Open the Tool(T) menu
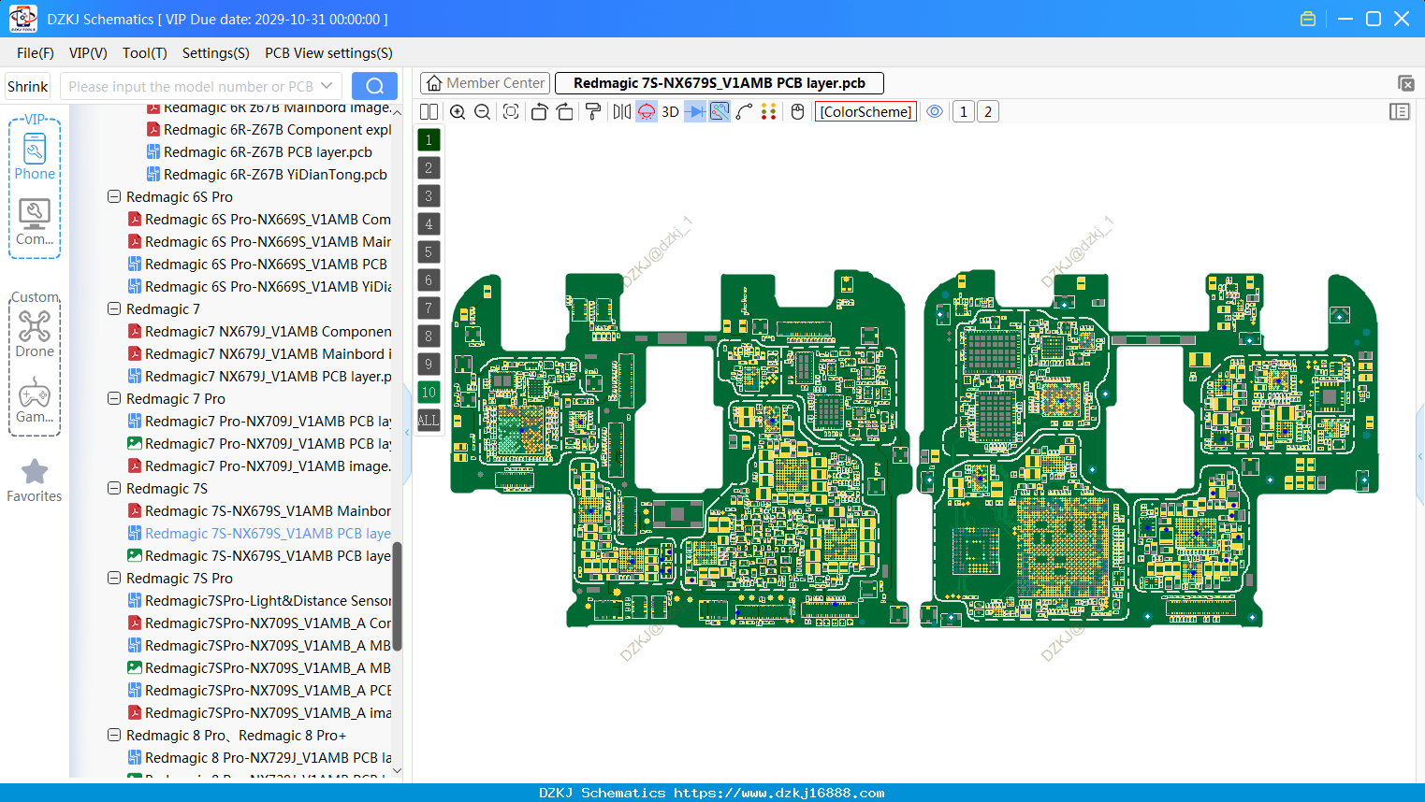Viewport: 1425px width, 802px height. coord(145,53)
